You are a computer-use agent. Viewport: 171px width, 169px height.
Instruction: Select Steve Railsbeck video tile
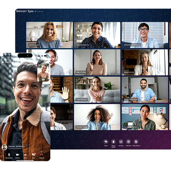pyautogui.click(x=145, y=90)
